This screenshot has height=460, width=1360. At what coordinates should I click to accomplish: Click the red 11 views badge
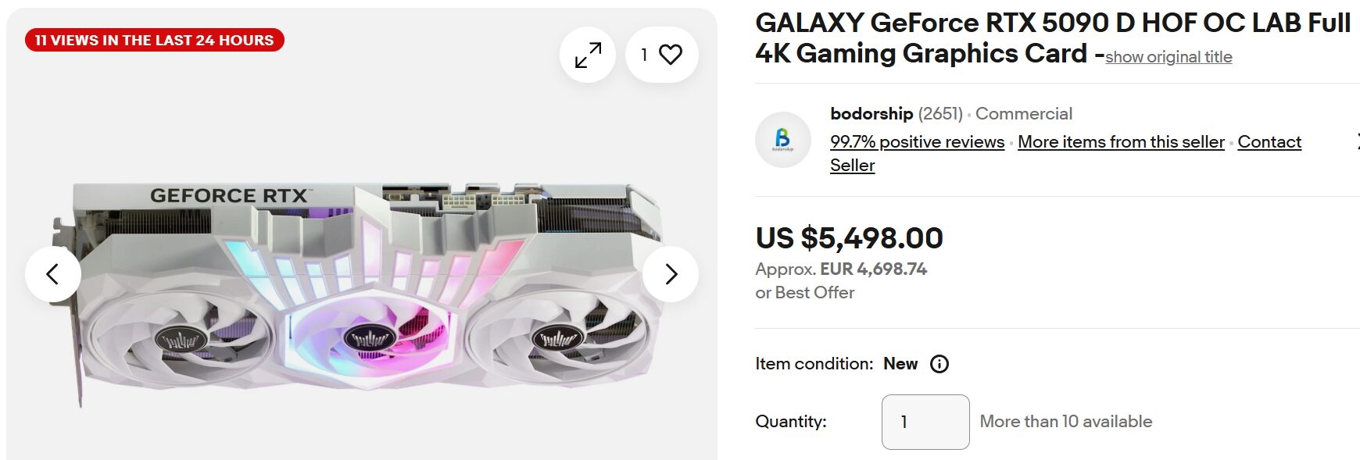(x=154, y=40)
